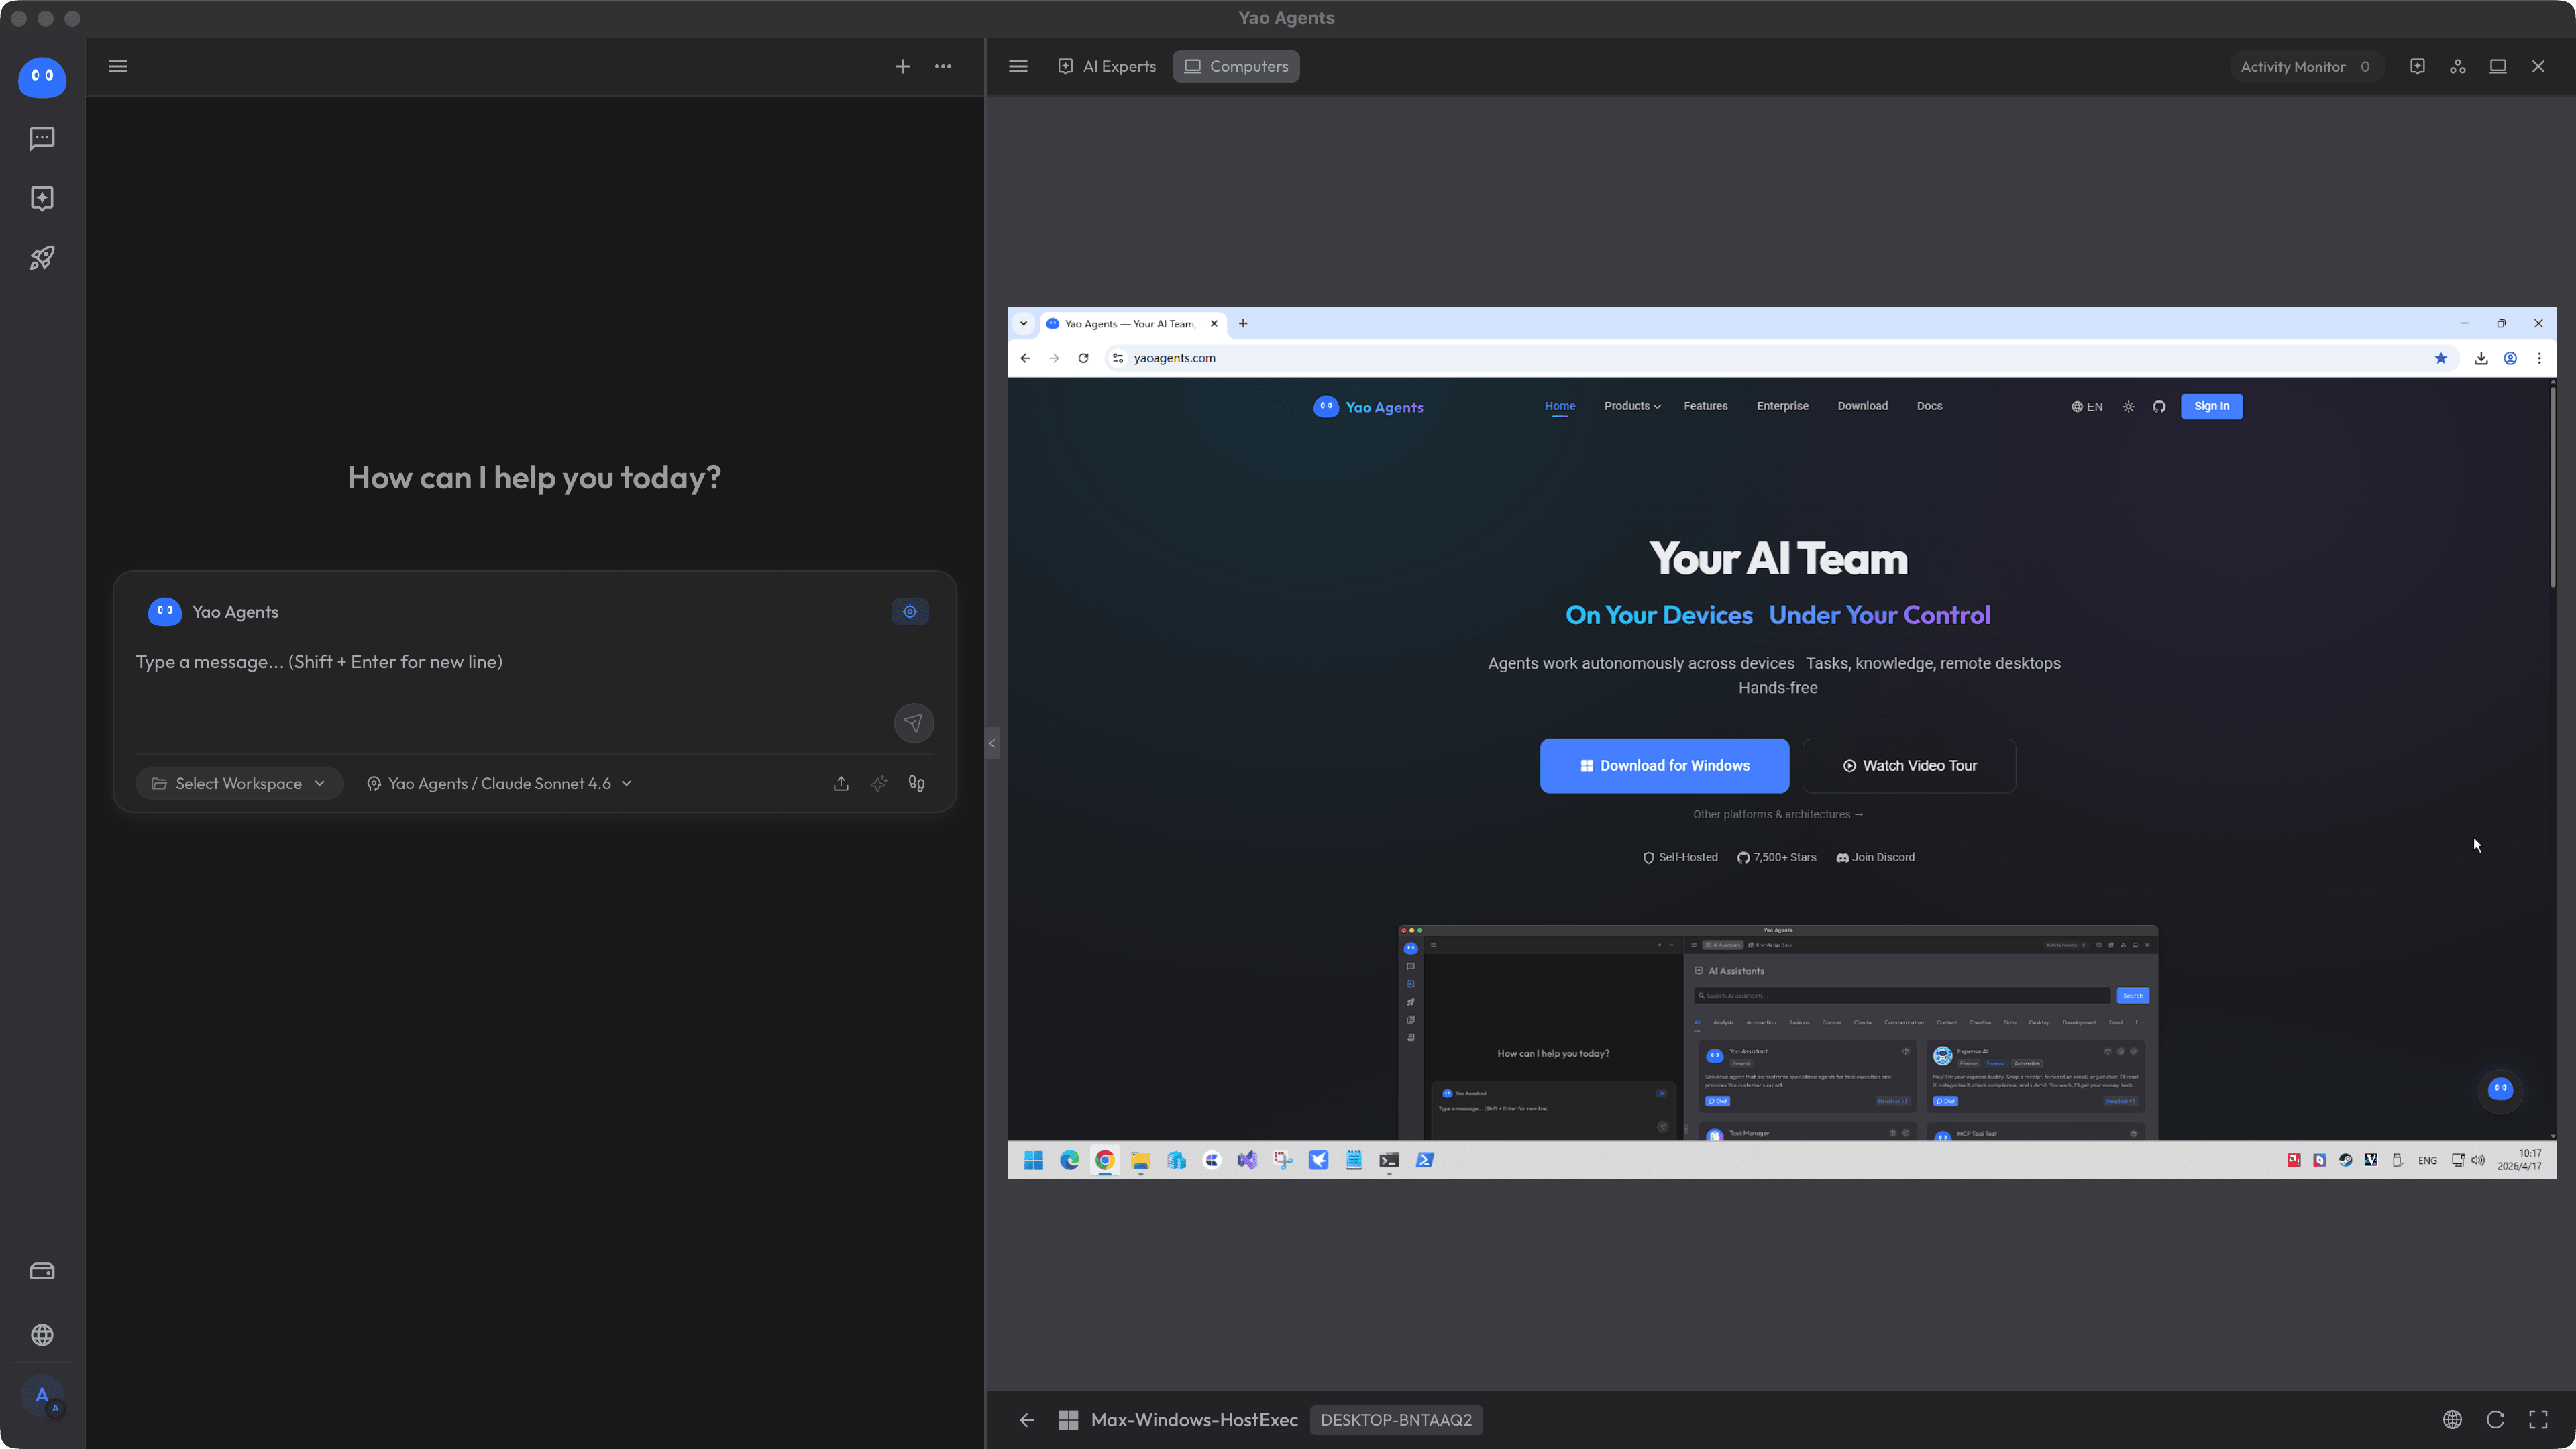Open the GitHub icon in website header
This screenshot has width=2576, height=1449.
click(x=2159, y=407)
